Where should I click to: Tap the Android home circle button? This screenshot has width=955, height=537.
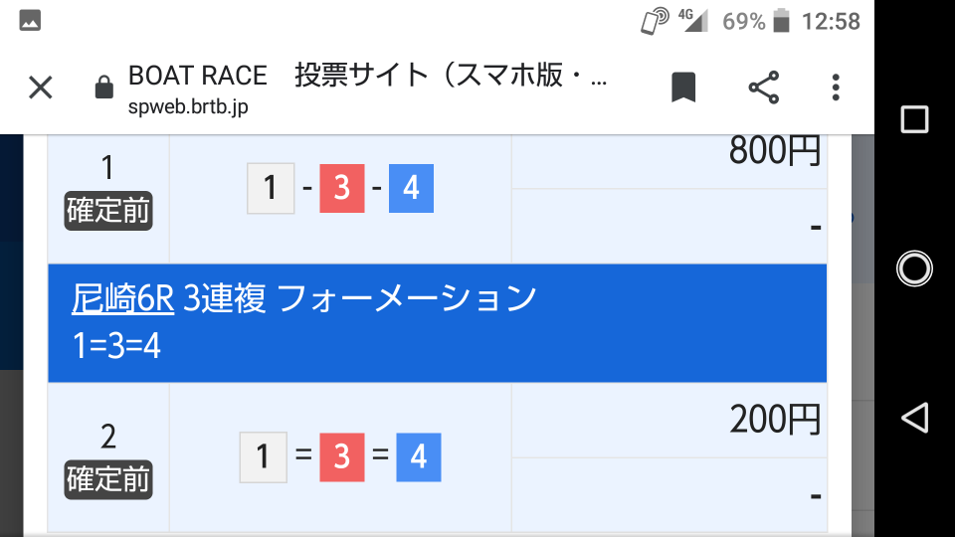tap(914, 268)
